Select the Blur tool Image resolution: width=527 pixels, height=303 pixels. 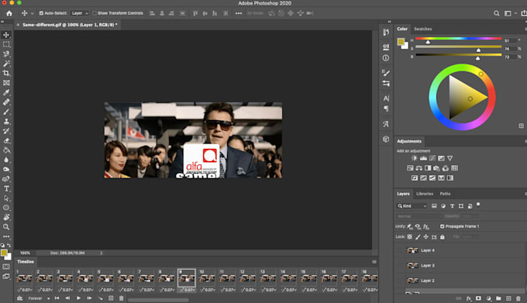coord(6,160)
